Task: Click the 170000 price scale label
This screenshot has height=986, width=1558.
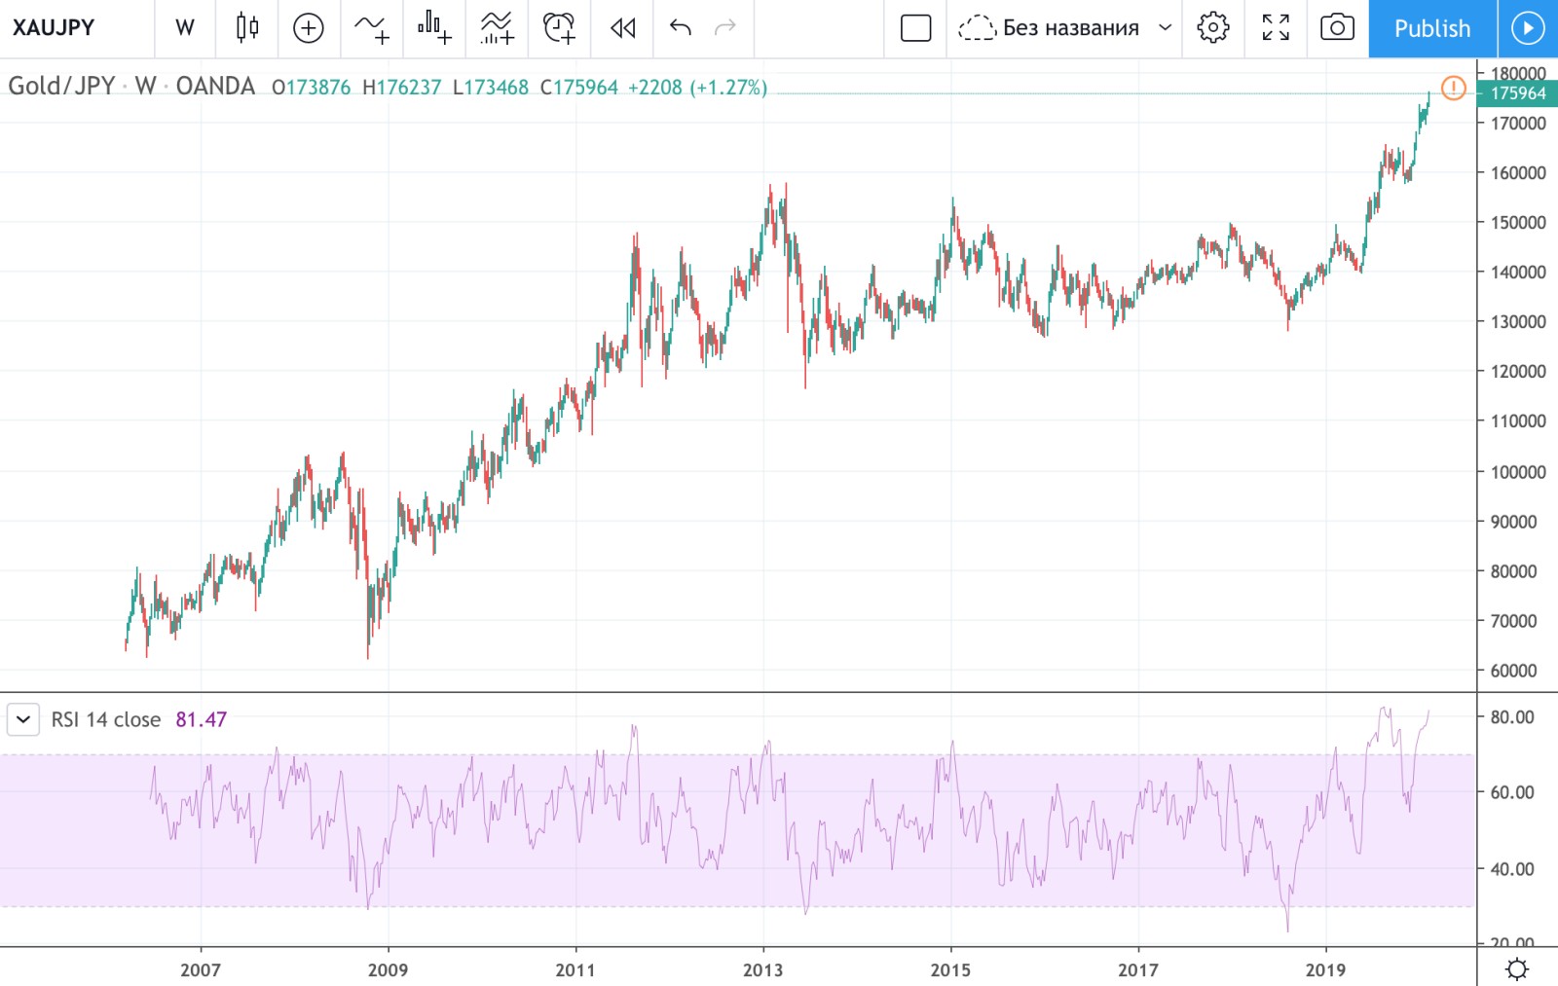Action: (1518, 124)
